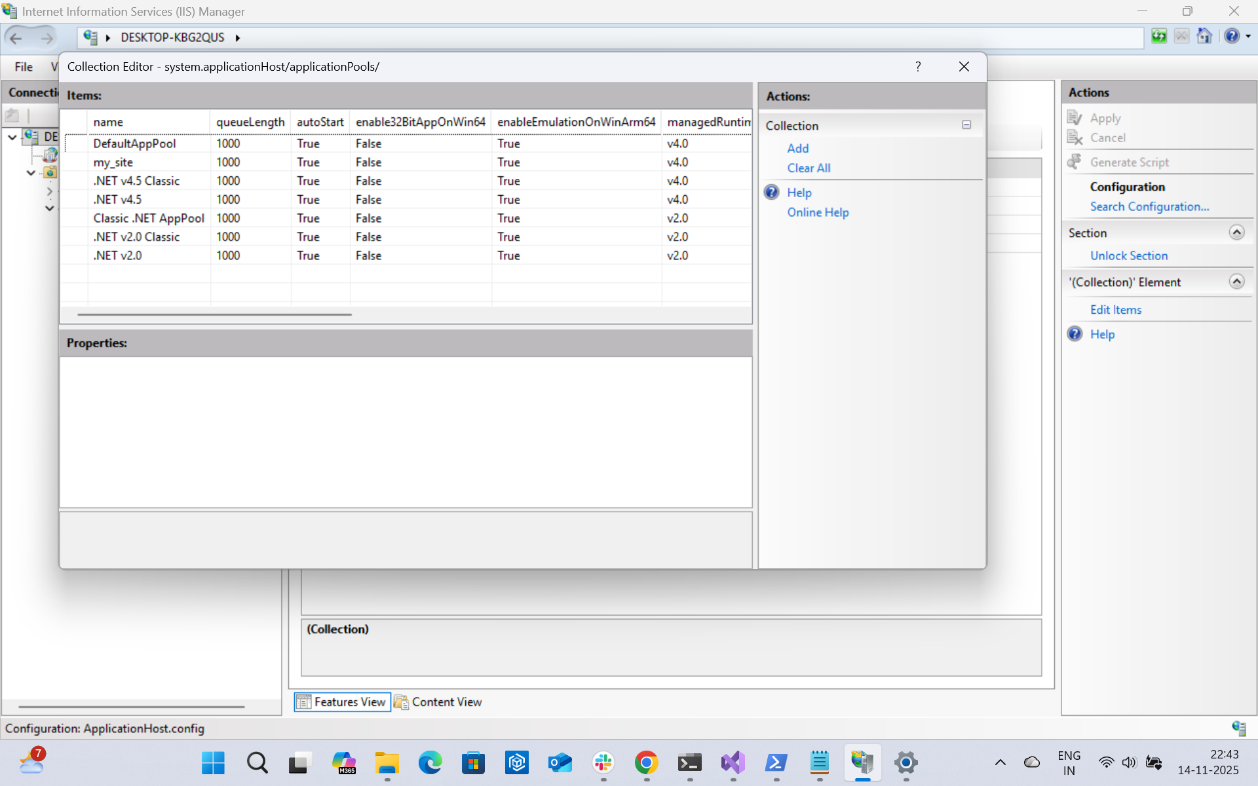The width and height of the screenshot is (1258, 786).
Task: Collapse the Section group in Actions pane
Action: point(1236,233)
